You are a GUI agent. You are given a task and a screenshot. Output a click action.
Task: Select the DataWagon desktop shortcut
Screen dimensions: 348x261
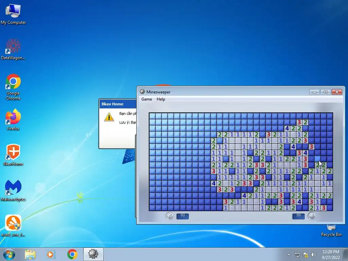click(13, 49)
